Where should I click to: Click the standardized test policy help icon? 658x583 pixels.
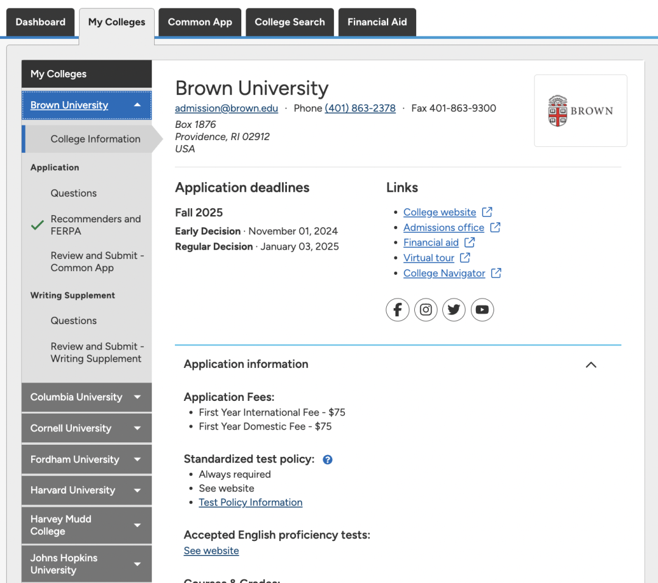pyautogui.click(x=327, y=459)
